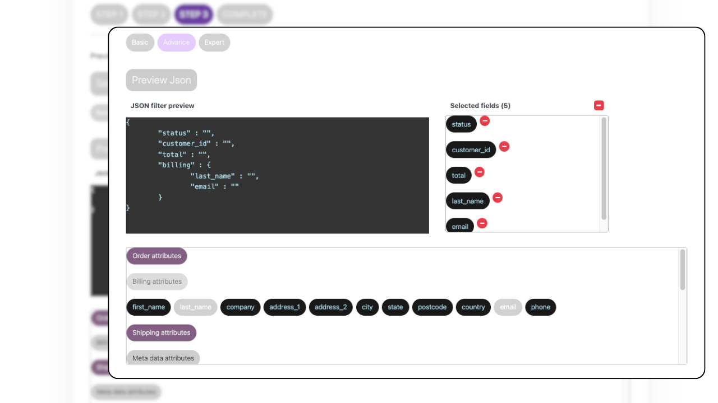The width and height of the screenshot is (718, 403).
Task: Clear all selected fields with the top minus icon
Action: coord(599,105)
